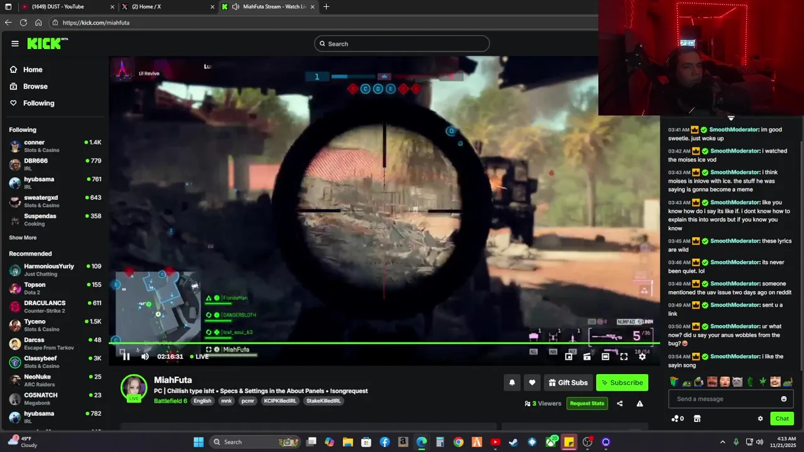804x452 pixels.
Task: Open a new browser tab
Action: tap(326, 6)
